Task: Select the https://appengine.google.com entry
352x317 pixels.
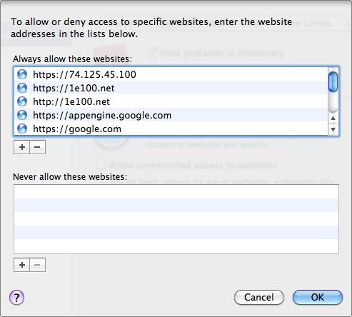Action: point(171,115)
